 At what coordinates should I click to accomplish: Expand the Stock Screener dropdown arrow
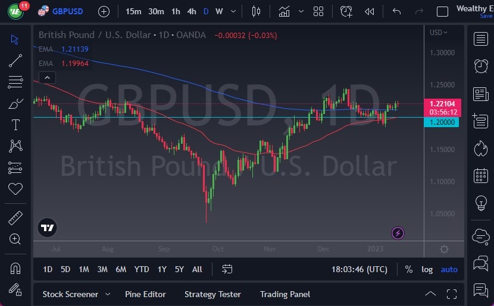pos(108,294)
